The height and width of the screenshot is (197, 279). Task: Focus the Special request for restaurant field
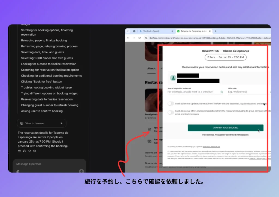coord(195,92)
